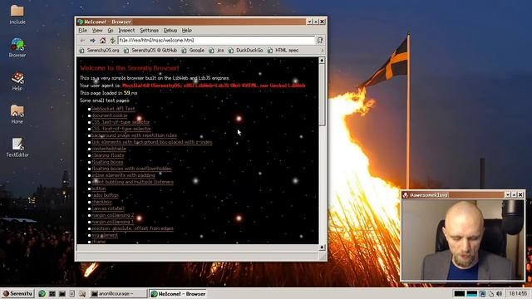This screenshot has height=299, width=532.
Task: Open the File menu
Action: pyautogui.click(x=83, y=31)
